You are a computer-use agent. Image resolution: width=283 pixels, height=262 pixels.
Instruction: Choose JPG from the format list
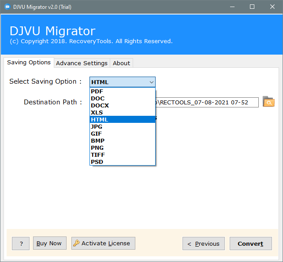pyautogui.click(x=123, y=126)
